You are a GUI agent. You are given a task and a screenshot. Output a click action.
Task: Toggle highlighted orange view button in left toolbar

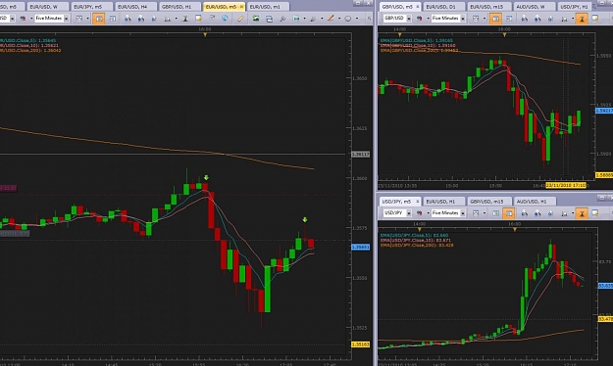(x=99, y=19)
